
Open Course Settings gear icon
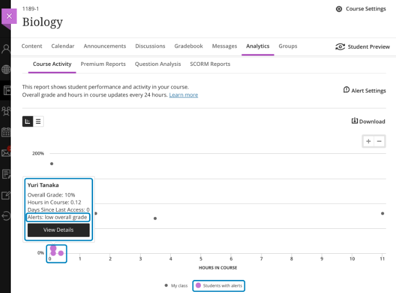click(339, 9)
